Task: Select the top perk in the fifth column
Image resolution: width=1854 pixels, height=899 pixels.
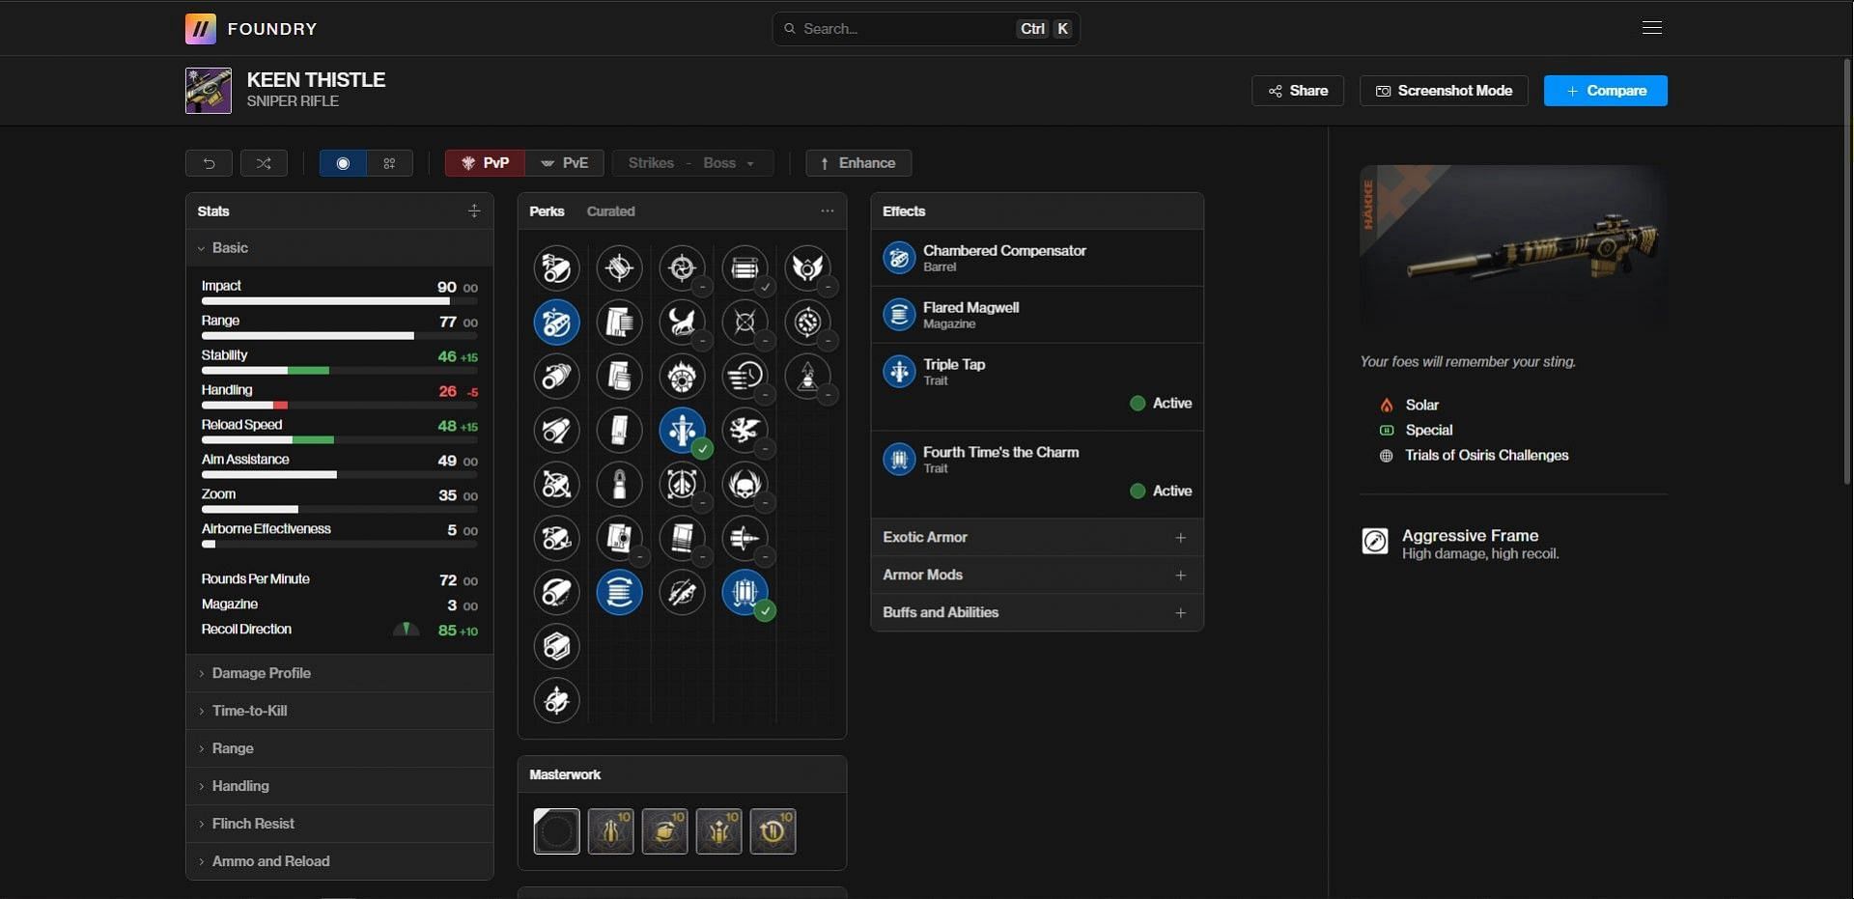Action: (x=808, y=268)
